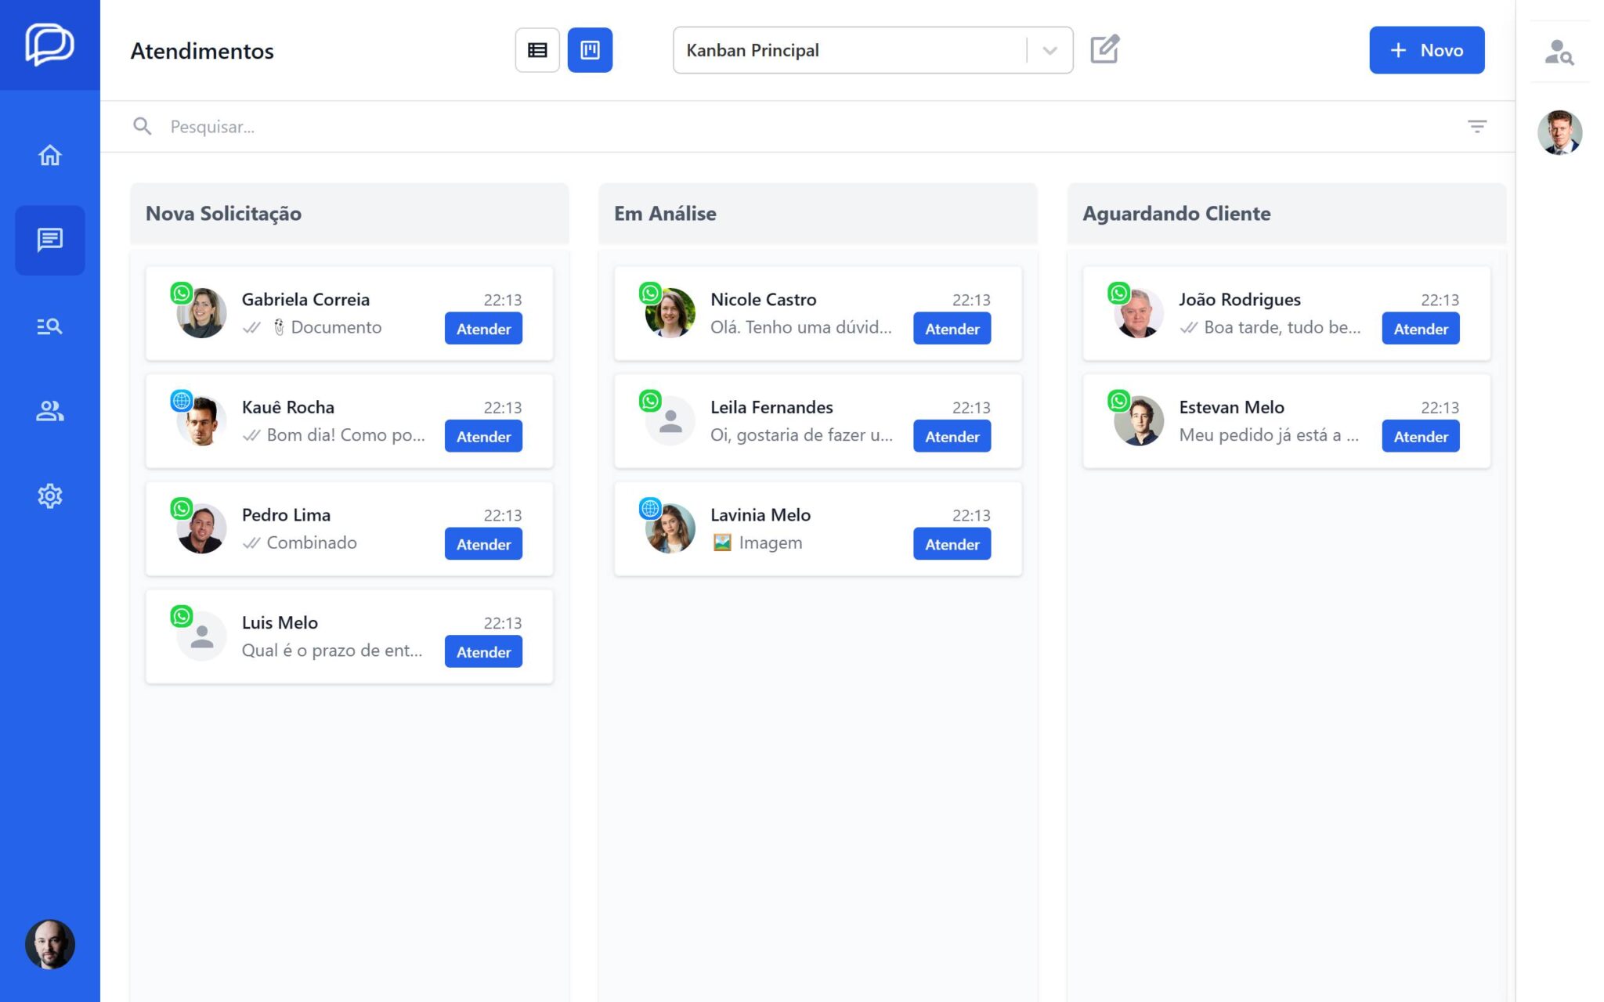Click the web channel badge on Kauê Rocha's card
The height and width of the screenshot is (1002, 1604).
[x=182, y=402]
